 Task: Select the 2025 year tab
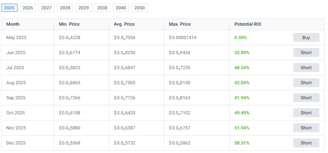(x=9, y=8)
